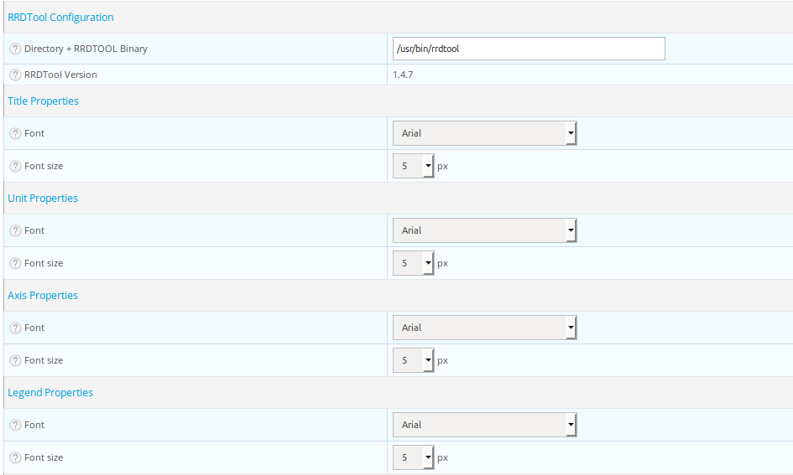Open help icon for Title Properties Font
The width and height of the screenshot is (793, 475).
click(16, 133)
